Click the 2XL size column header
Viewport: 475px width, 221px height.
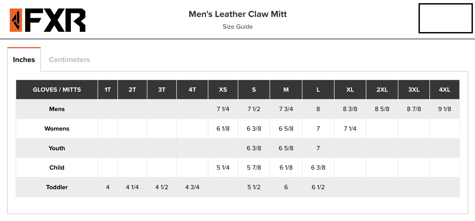click(x=382, y=90)
